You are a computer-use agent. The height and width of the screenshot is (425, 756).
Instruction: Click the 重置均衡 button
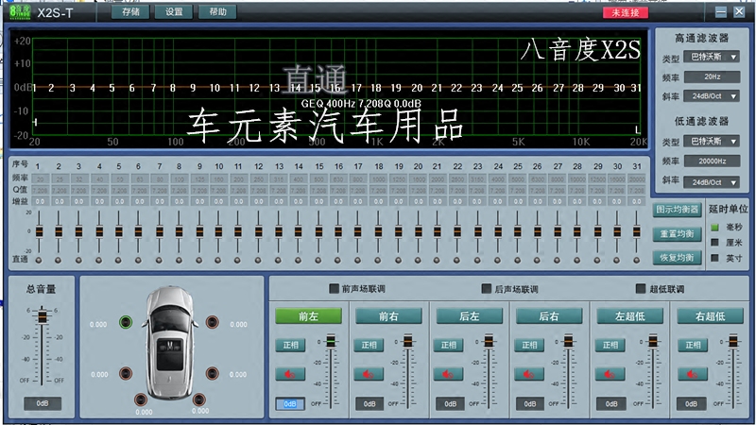(678, 233)
